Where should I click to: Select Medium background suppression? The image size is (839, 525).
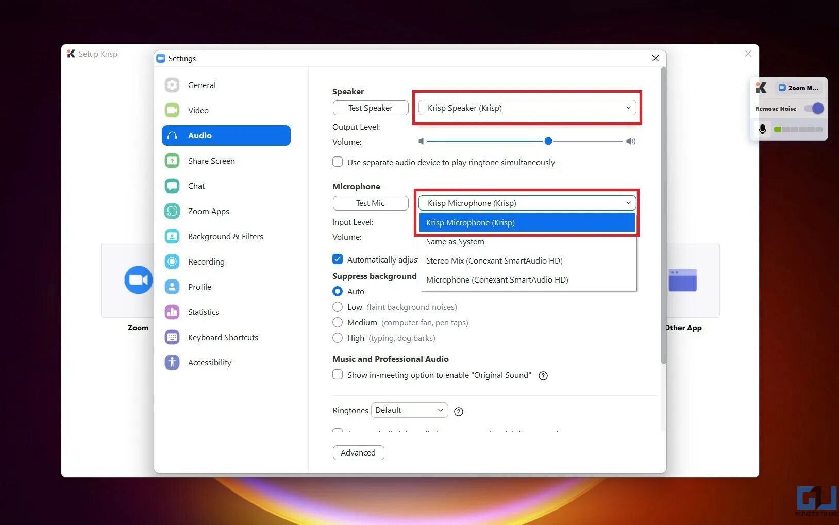(x=338, y=322)
